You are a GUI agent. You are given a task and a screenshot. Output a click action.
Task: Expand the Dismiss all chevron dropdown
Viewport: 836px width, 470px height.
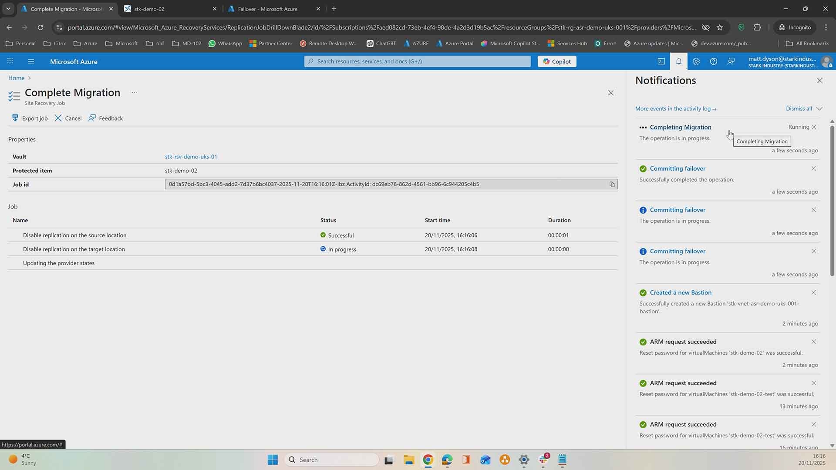(x=819, y=109)
